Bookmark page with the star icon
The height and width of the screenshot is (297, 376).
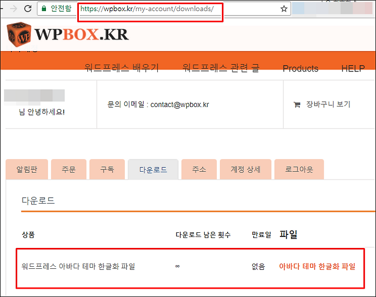[x=284, y=9]
